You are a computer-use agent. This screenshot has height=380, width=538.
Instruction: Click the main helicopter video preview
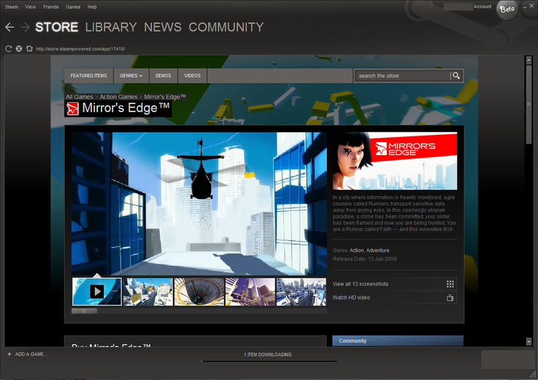[199, 204]
